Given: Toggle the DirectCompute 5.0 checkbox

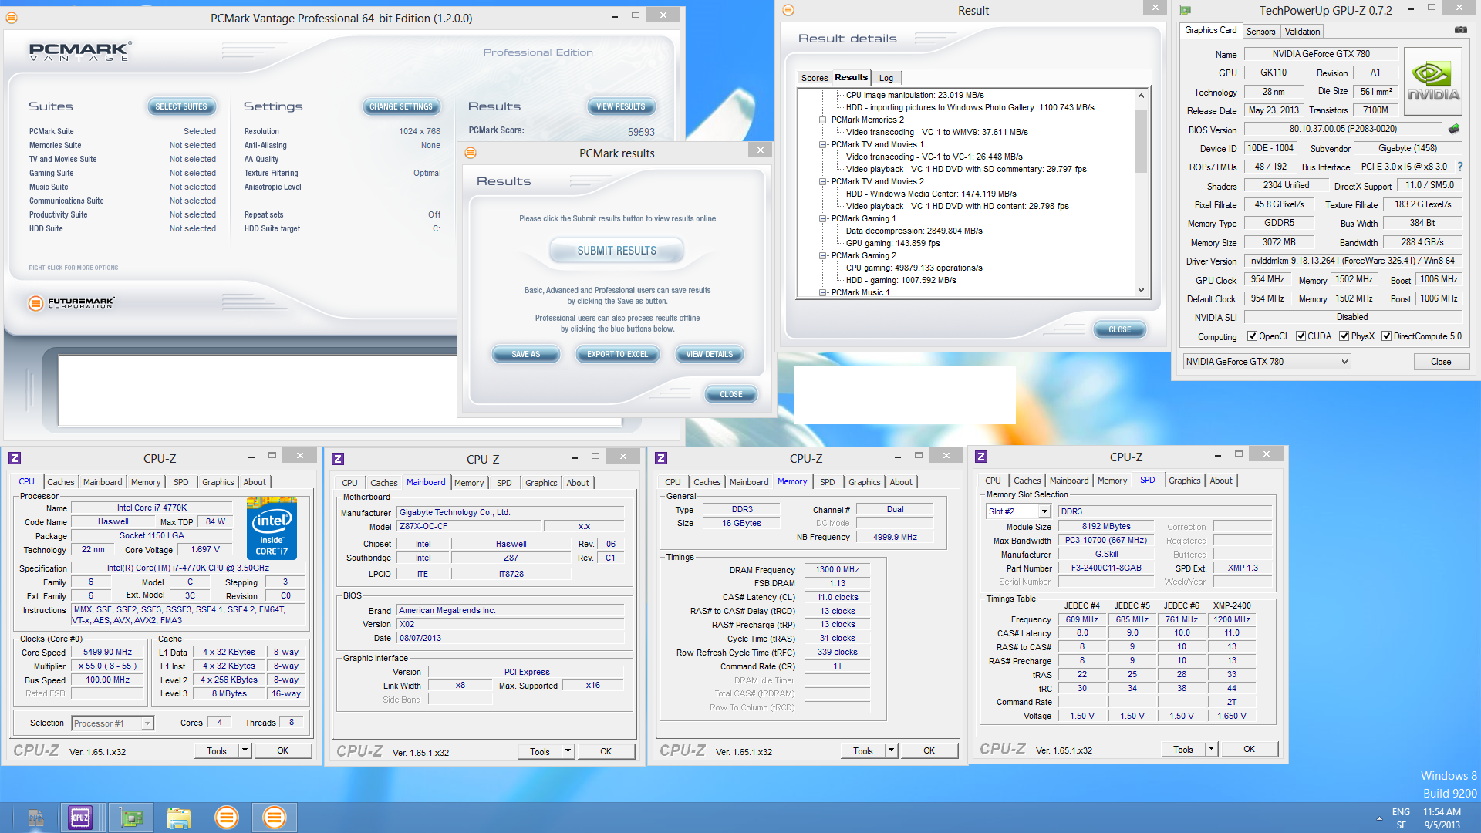Looking at the screenshot, I should point(1386,336).
